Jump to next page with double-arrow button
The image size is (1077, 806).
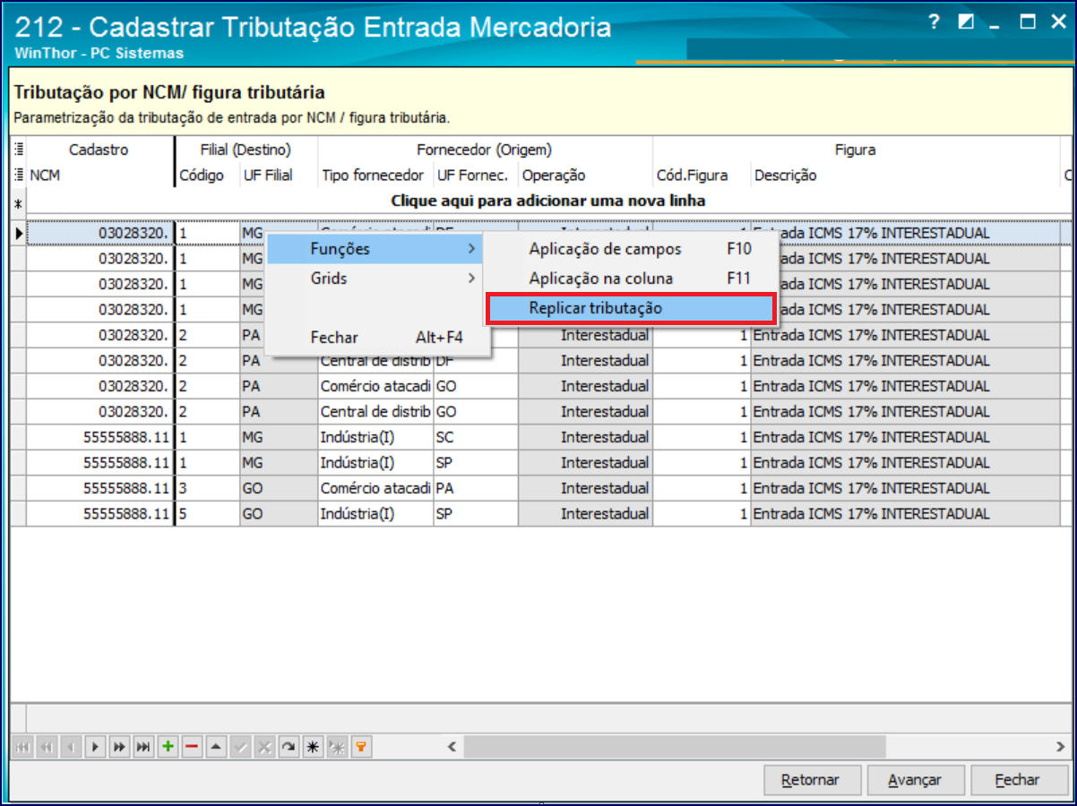119,747
